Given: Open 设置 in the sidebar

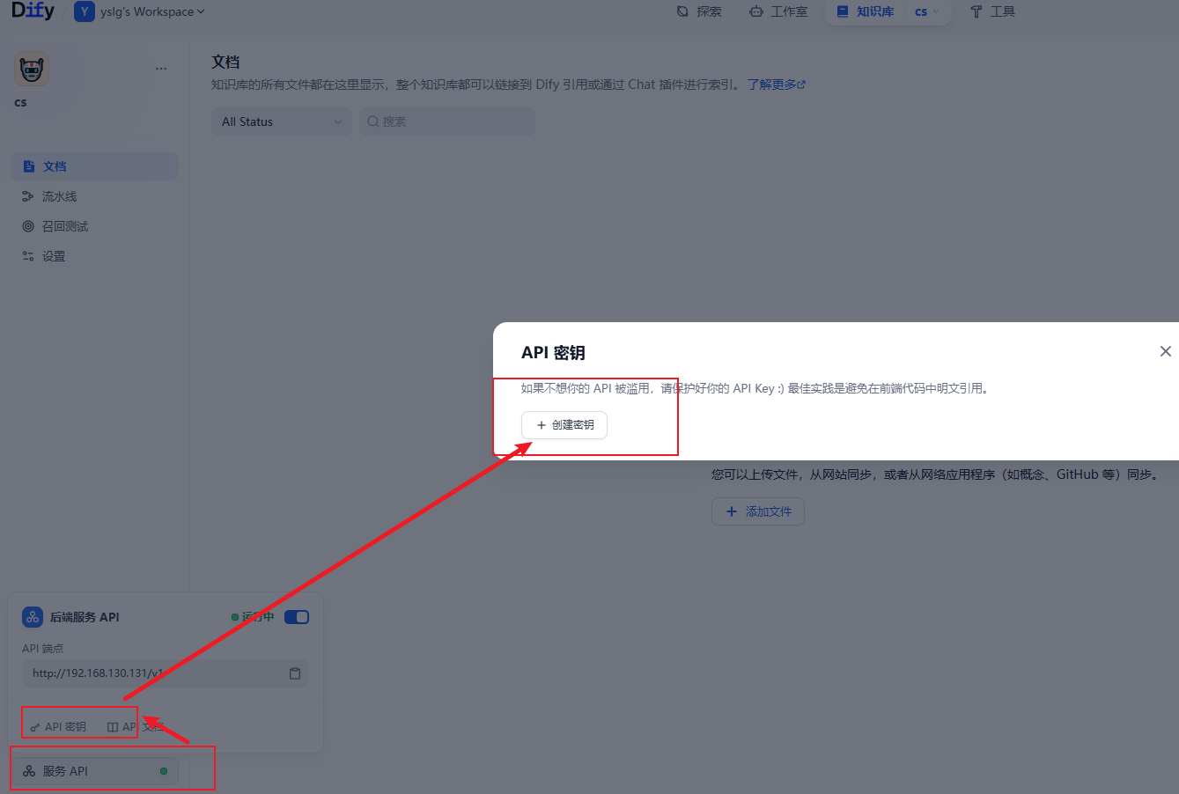Looking at the screenshot, I should tap(53, 256).
